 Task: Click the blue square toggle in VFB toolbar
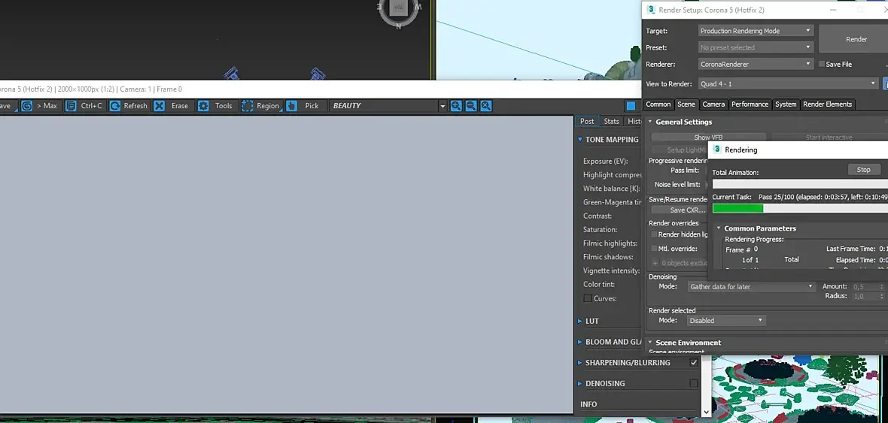tap(631, 106)
